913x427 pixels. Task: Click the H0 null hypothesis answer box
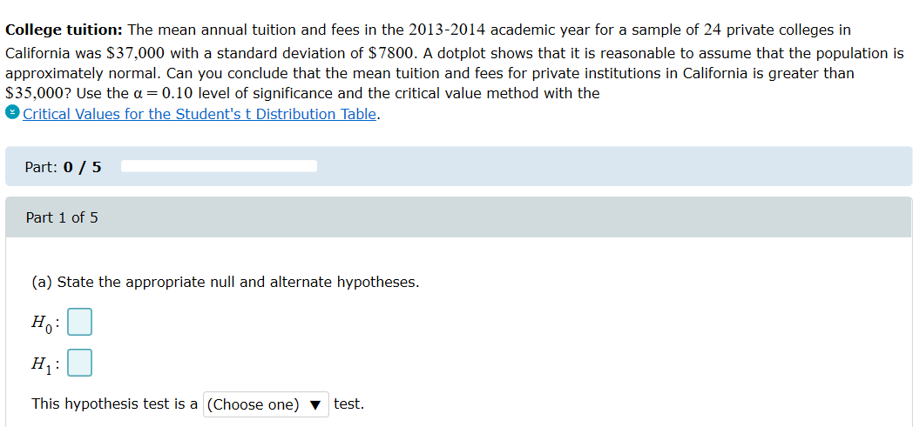79,323
